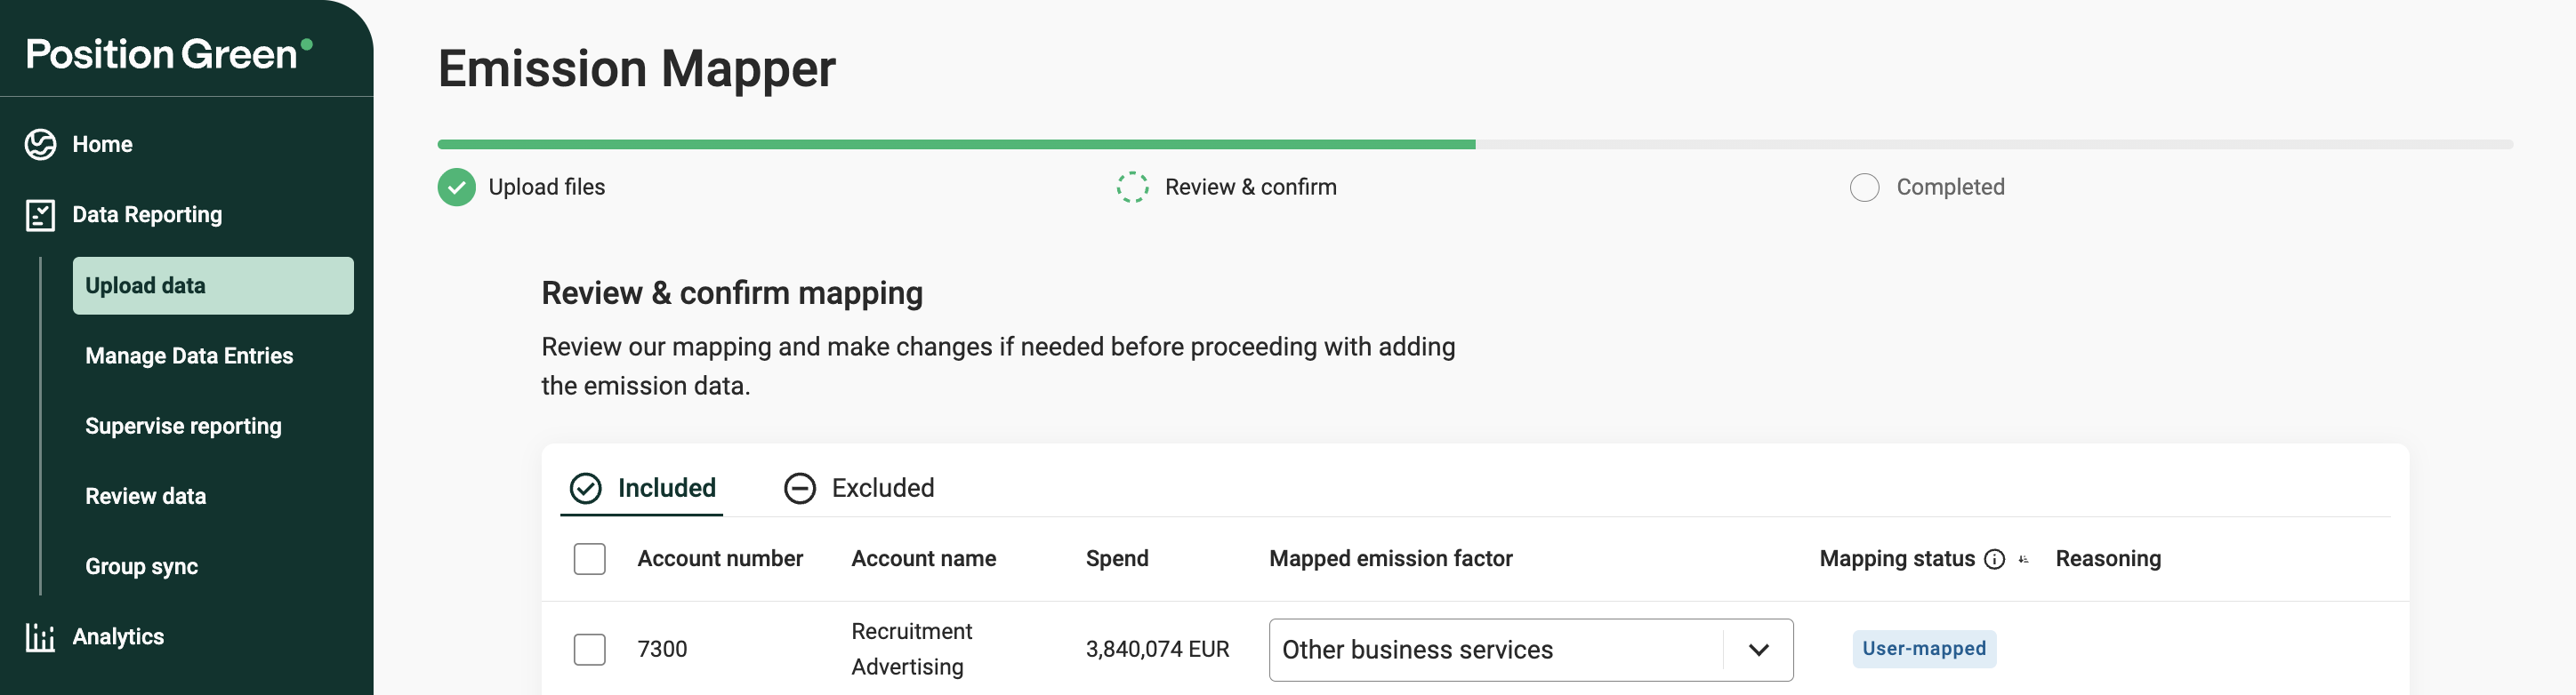Open the Other business services dropdown
2576x695 pixels.
[x=1495, y=650]
